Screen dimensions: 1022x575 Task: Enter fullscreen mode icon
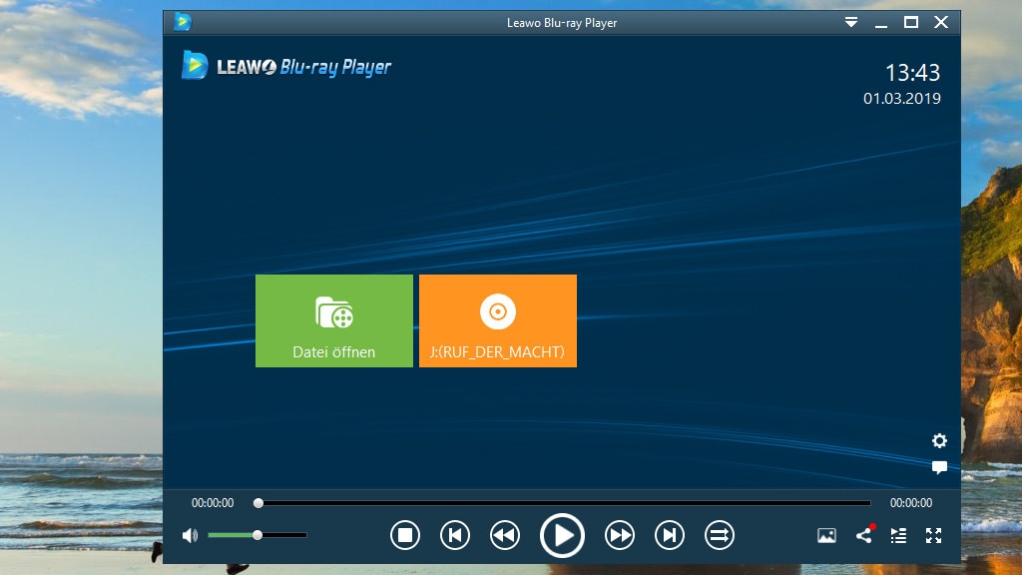[933, 536]
